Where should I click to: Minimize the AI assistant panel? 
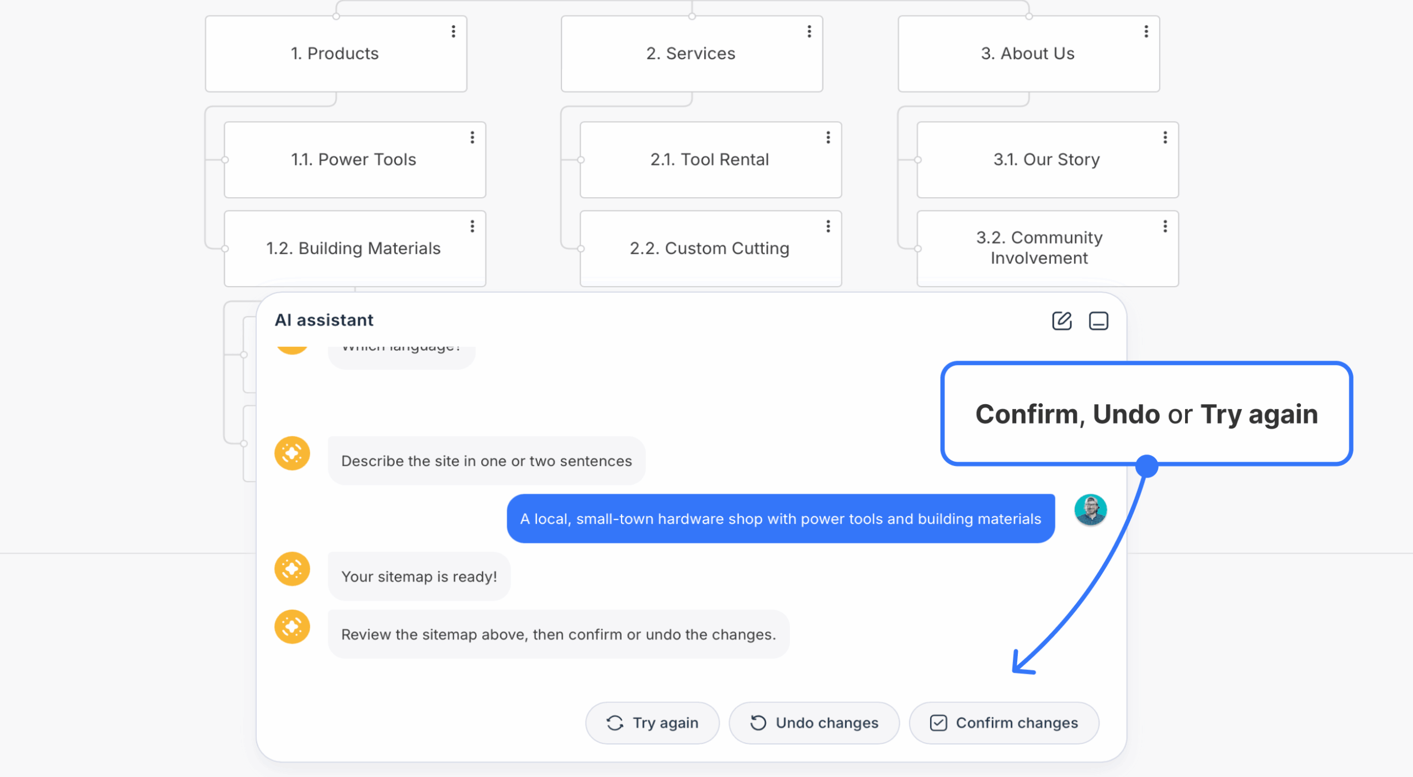(x=1098, y=321)
